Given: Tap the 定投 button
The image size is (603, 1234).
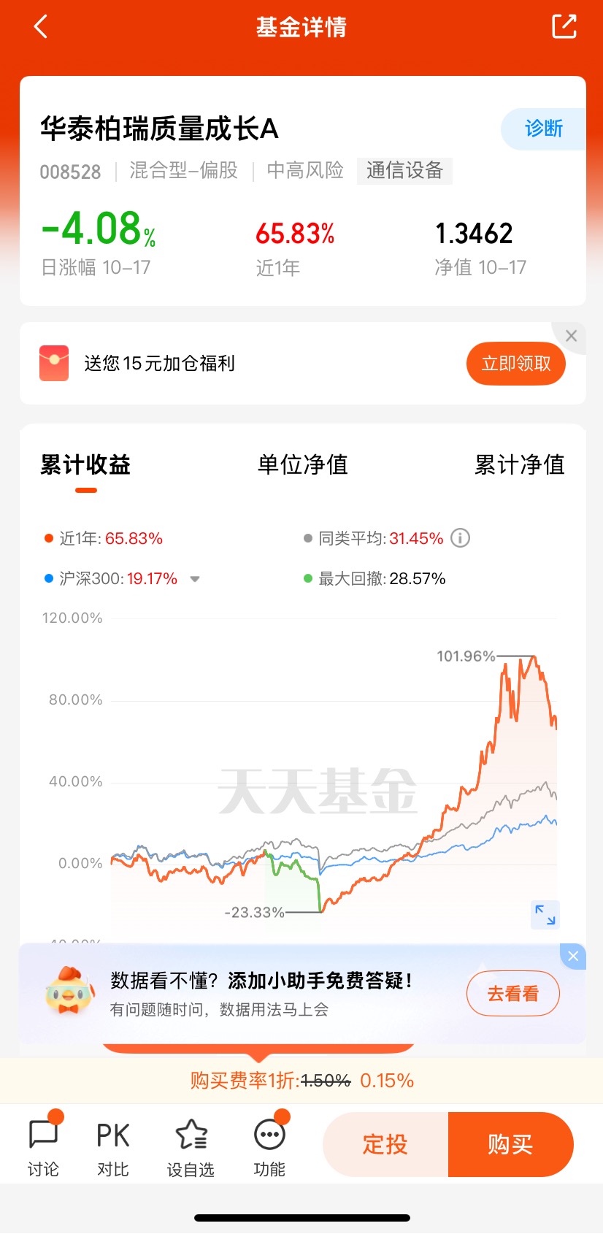Looking at the screenshot, I should (x=385, y=1144).
